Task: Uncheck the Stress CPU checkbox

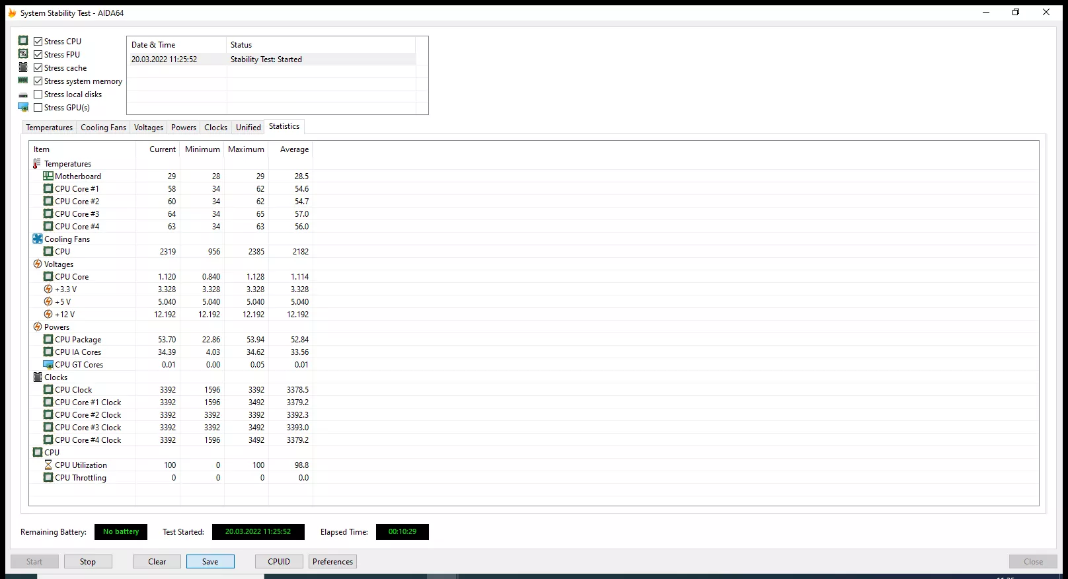Action: 38,42
